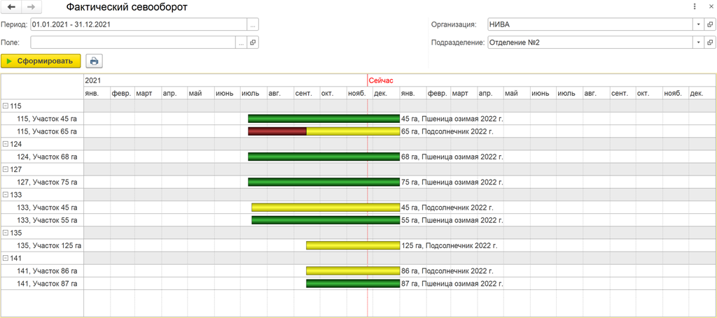Open the Организация field's linked record icon
The image size is (717, 318).
tap(710, 24)
